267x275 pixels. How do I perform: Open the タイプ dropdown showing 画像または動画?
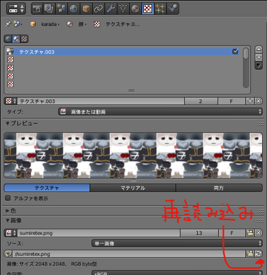pyautogui.click(x=160, y=112)
